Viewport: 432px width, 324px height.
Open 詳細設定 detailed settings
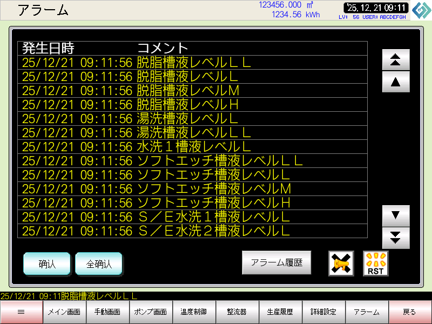323,312
